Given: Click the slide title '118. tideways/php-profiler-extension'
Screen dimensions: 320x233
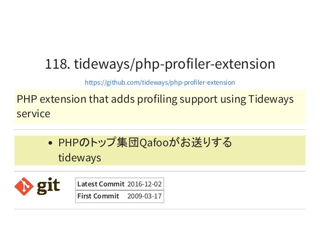Looking at the screenshot, I should (x=160, y=64).
